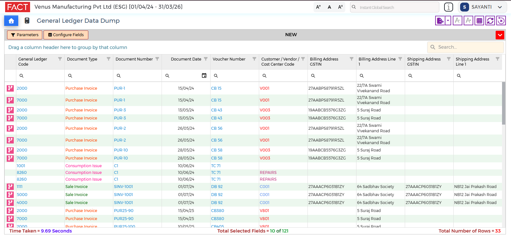
Task: Expand the export options dropdown arrow
Action: pyautogui.click(x=448, y=21)
